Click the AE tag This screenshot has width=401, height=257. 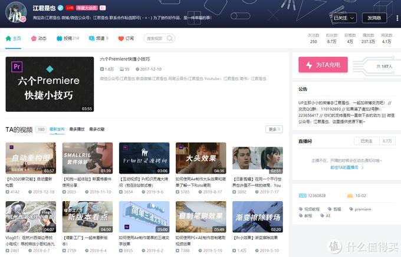click(x=326, y=216)
